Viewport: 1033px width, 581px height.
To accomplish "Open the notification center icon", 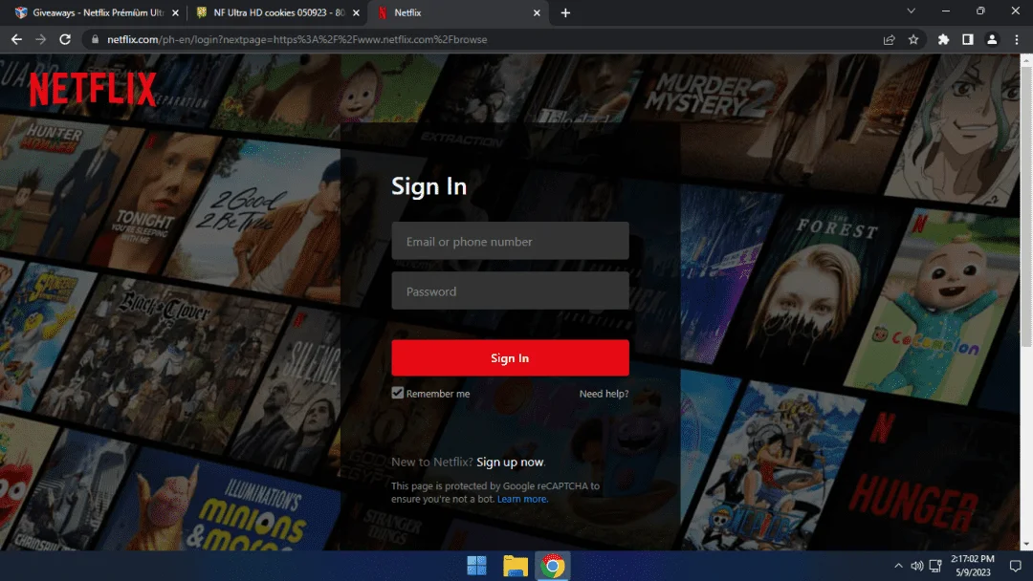I will 1015,565.
